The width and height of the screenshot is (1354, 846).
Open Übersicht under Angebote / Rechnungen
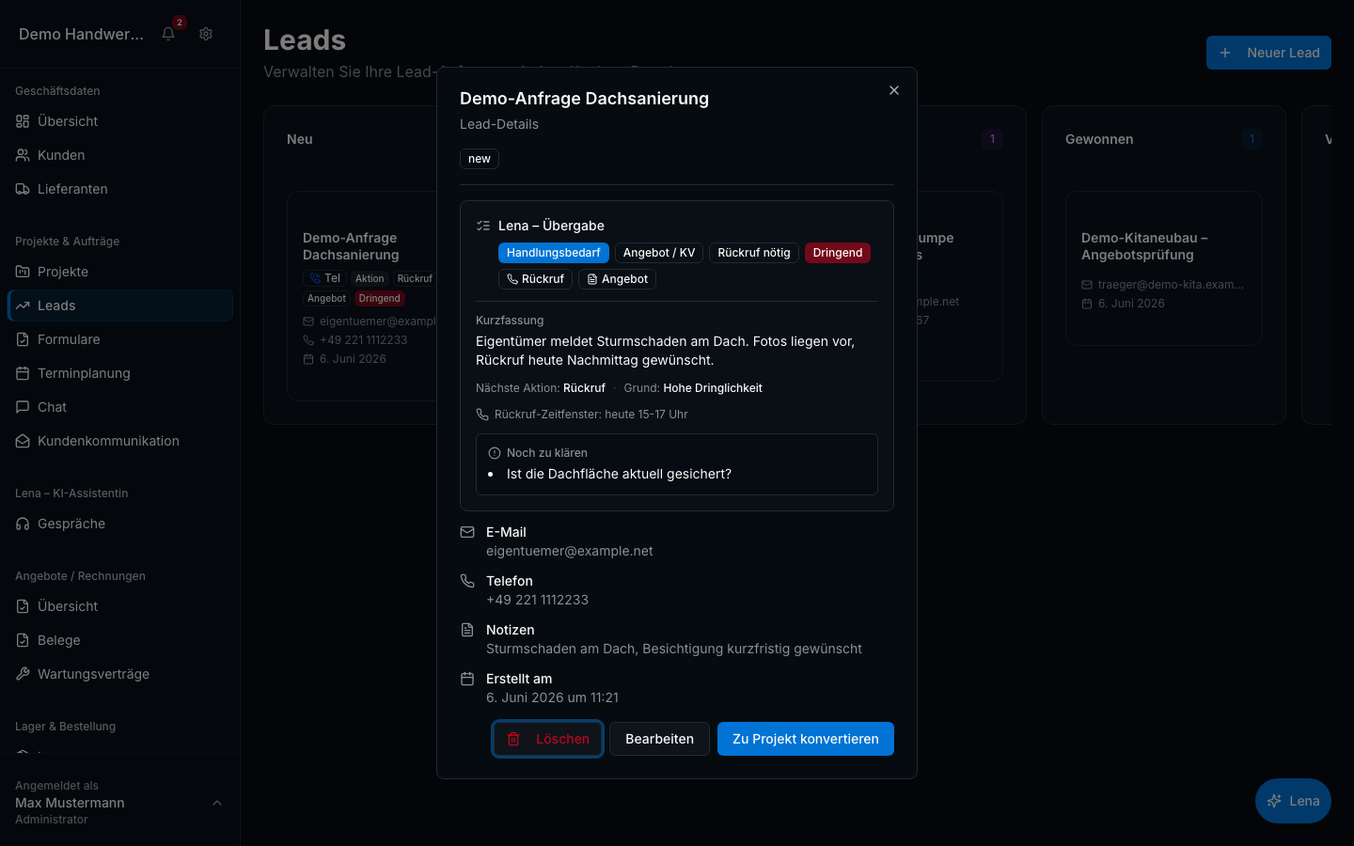tap(120, 606)
